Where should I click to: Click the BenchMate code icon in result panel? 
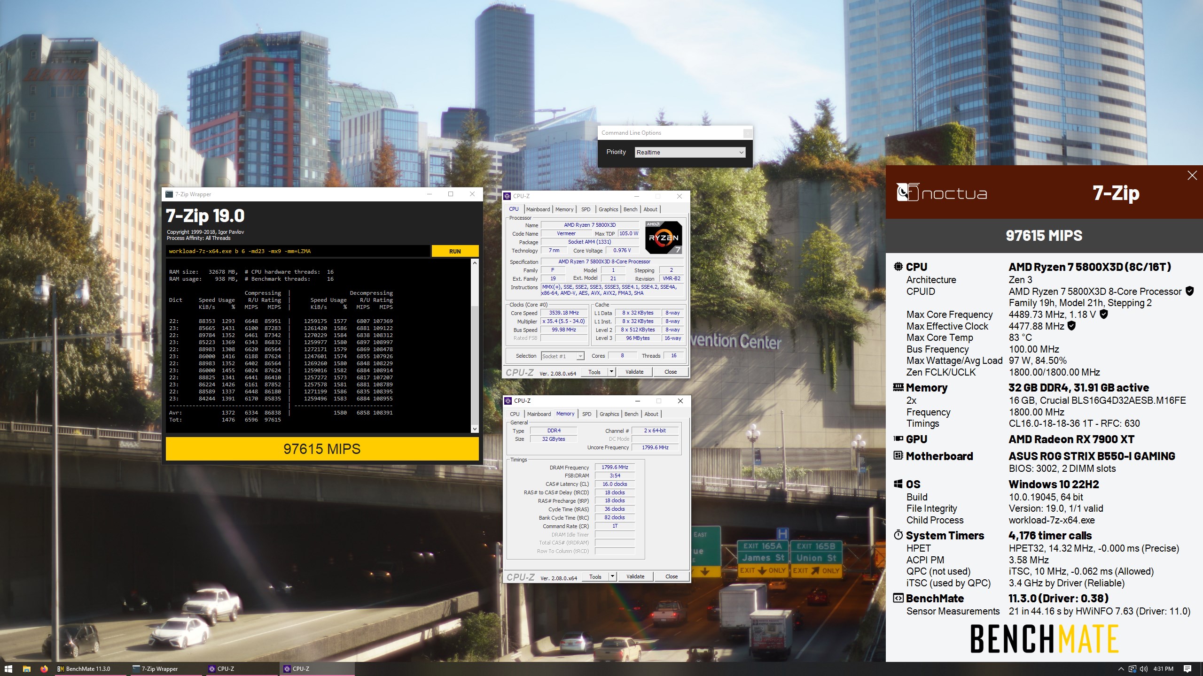(898, 598)
